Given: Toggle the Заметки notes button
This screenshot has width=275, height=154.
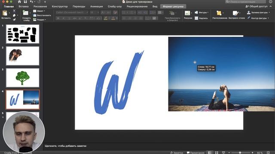Looking at the screenshot, I should pyautogui.click(x=177, y=153).
